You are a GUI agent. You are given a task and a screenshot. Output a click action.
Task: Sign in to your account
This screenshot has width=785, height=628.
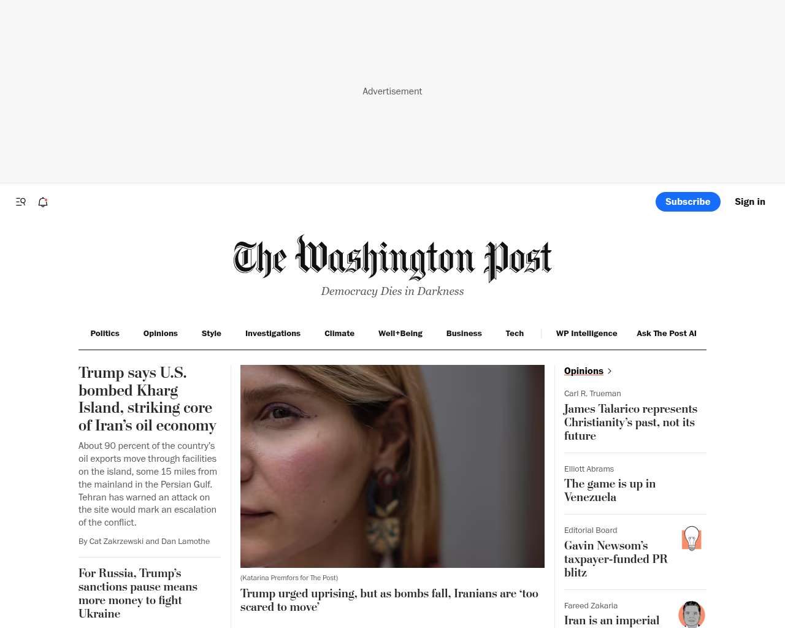[x=750, y=202]
